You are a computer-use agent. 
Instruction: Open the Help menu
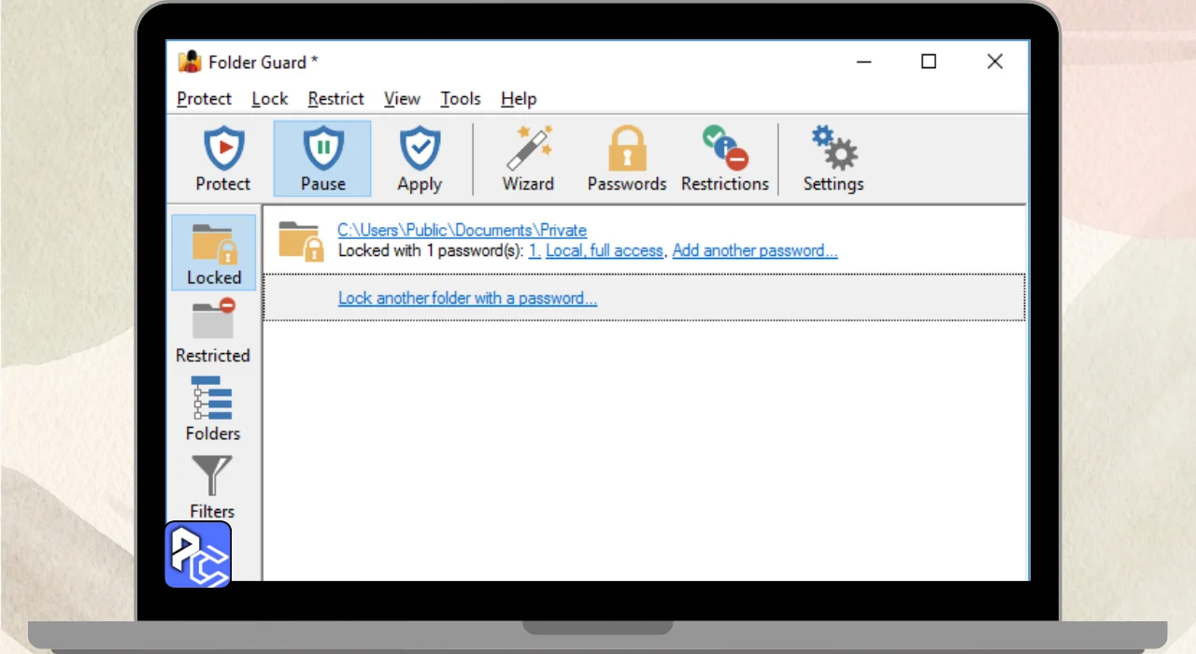tap(519, 99)
